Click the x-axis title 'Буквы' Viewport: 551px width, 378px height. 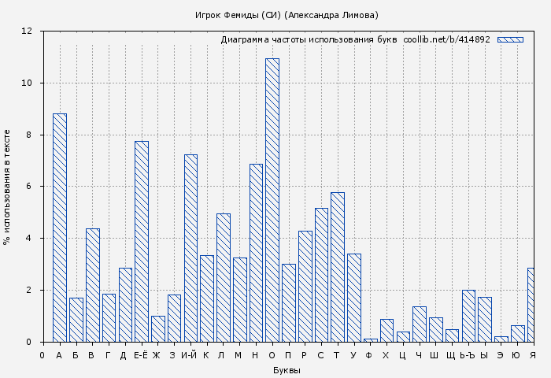(x=287, y=370)
